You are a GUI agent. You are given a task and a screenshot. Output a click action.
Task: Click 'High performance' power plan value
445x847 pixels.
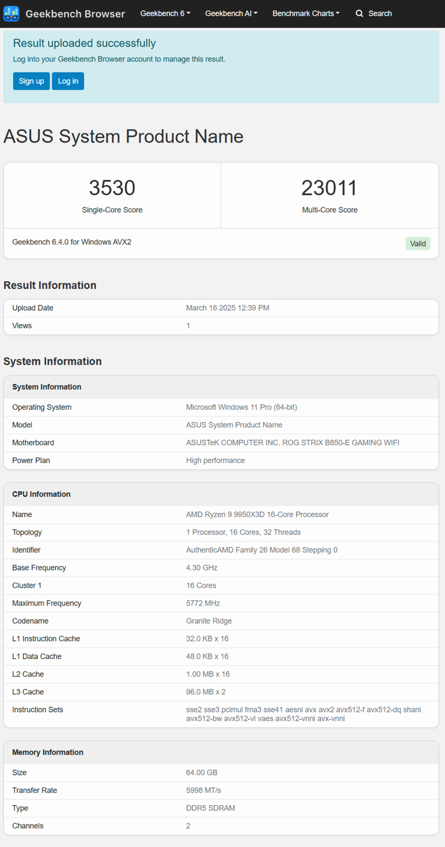click(216, 461)
